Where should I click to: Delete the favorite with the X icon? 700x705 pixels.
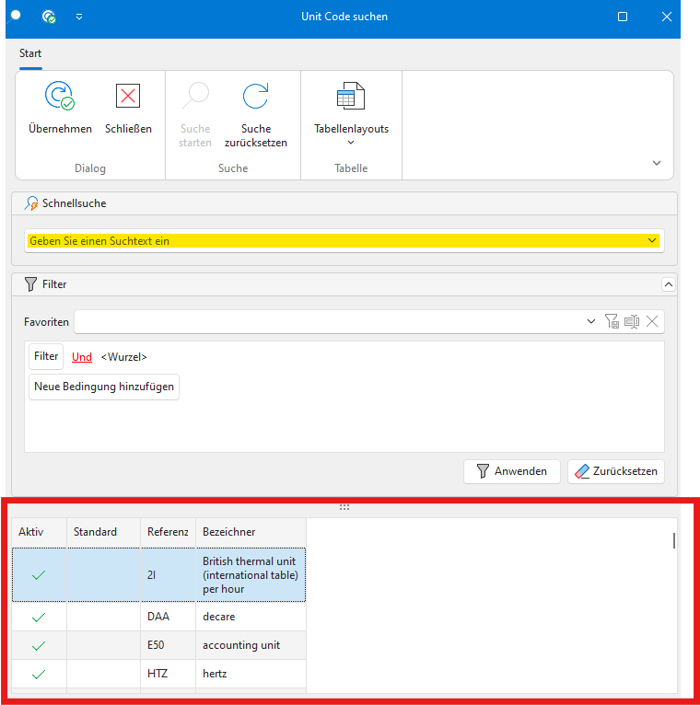[652, 321]
